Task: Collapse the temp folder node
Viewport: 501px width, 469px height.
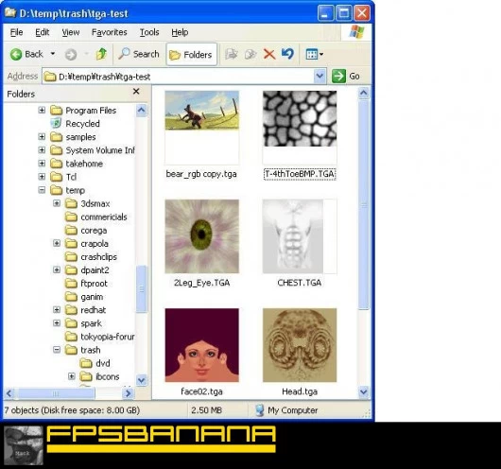Action: click(x=42, y=190)
